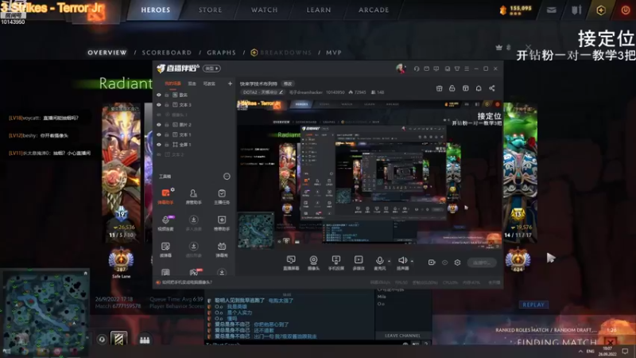636x358 pixels.
Task: Click the customer service headset icon
Action: [417, 68]
